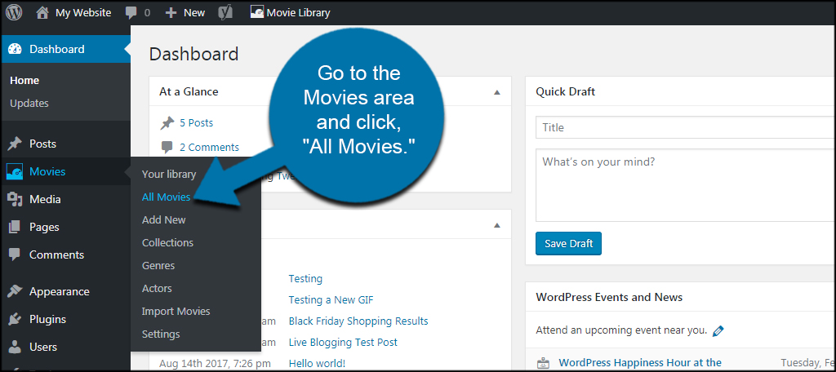Viewport: 836px width, 372px height.
Task: Click the WordPress logo icon
Action: click(x=14, y=12)
